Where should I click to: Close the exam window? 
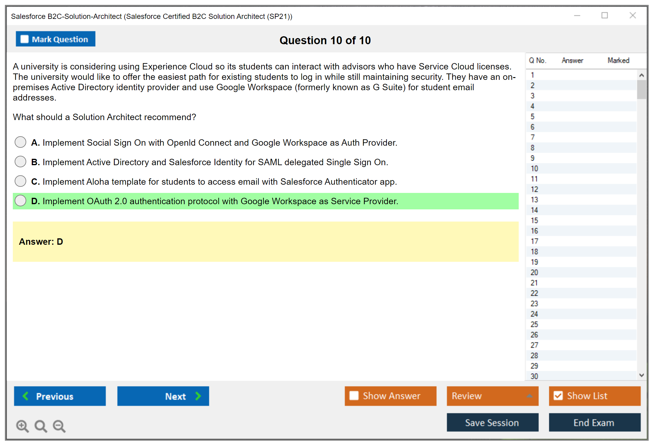(633, 16)
